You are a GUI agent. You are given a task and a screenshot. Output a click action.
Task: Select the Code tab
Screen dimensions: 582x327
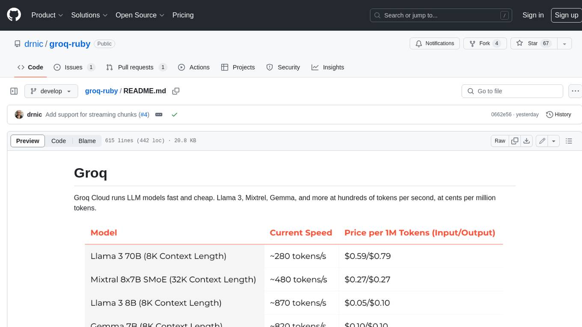coord(30,67)
